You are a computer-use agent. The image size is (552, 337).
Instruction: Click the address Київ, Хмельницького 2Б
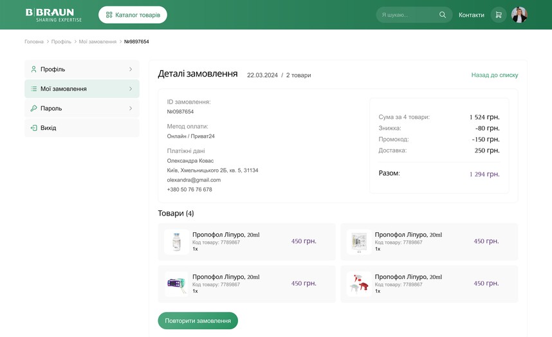[212, 170]
